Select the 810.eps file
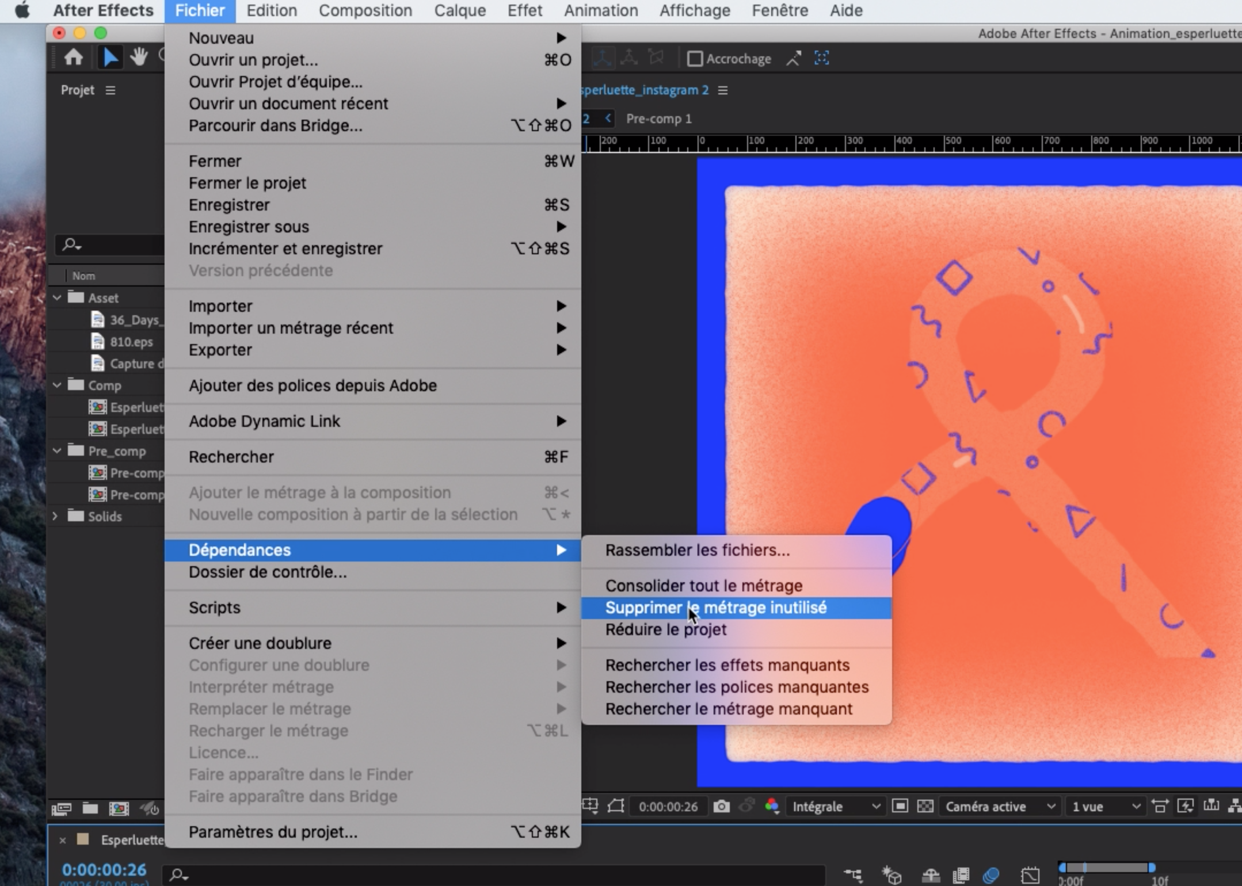 point(131,342)
